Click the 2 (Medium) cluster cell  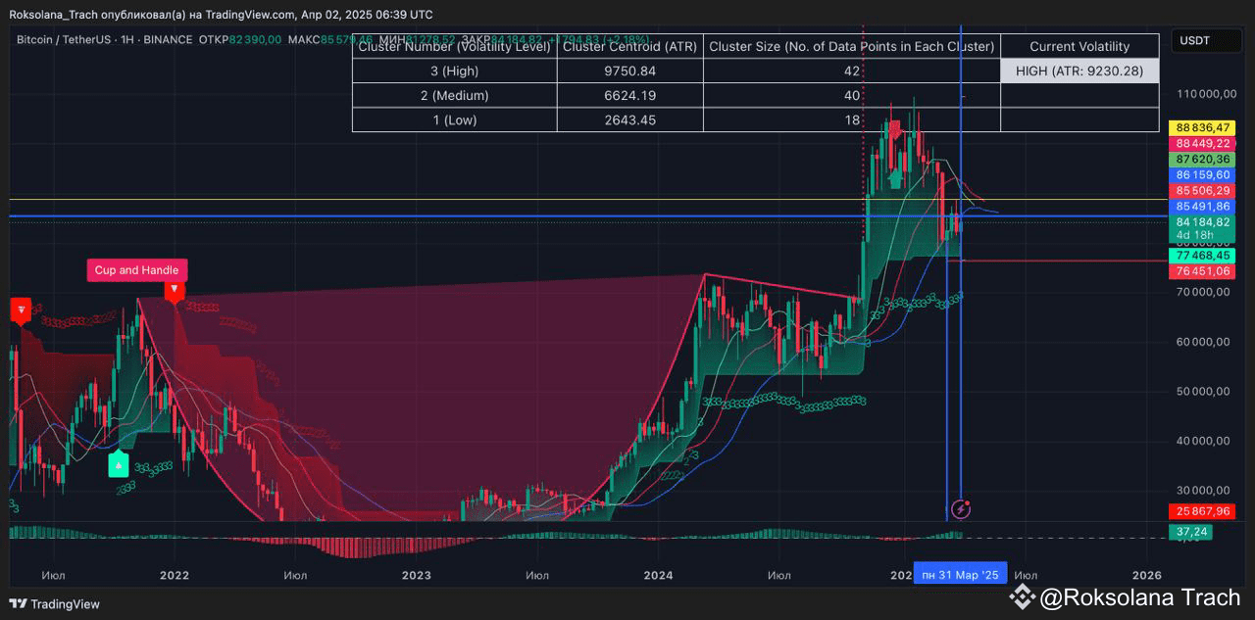455,95
